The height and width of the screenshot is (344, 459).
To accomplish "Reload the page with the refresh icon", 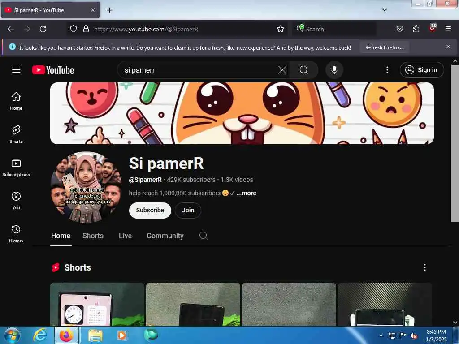I will tap(43, 29).
